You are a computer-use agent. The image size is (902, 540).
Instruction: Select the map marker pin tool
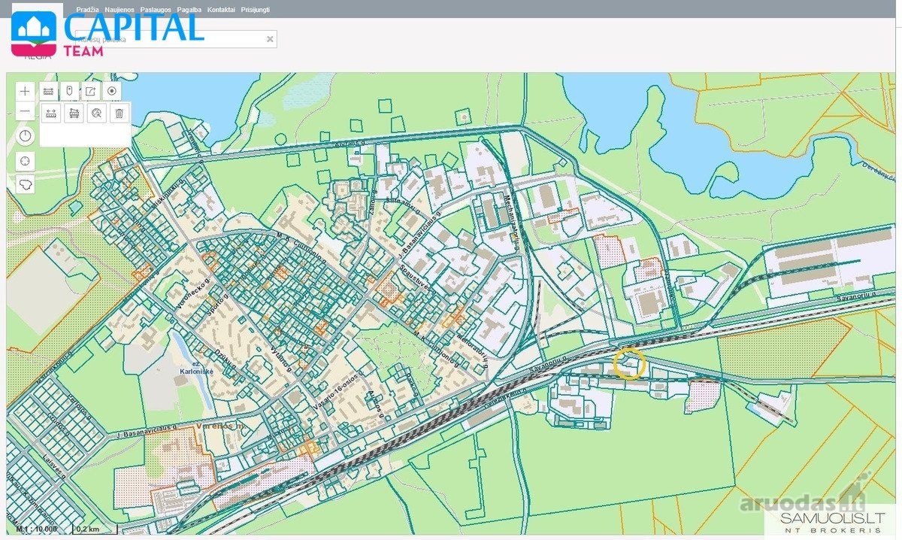69,91
